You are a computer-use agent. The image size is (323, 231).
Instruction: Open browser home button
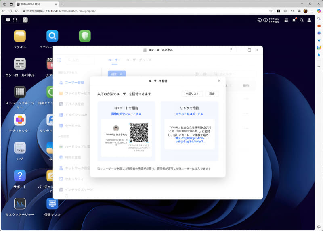17,11
